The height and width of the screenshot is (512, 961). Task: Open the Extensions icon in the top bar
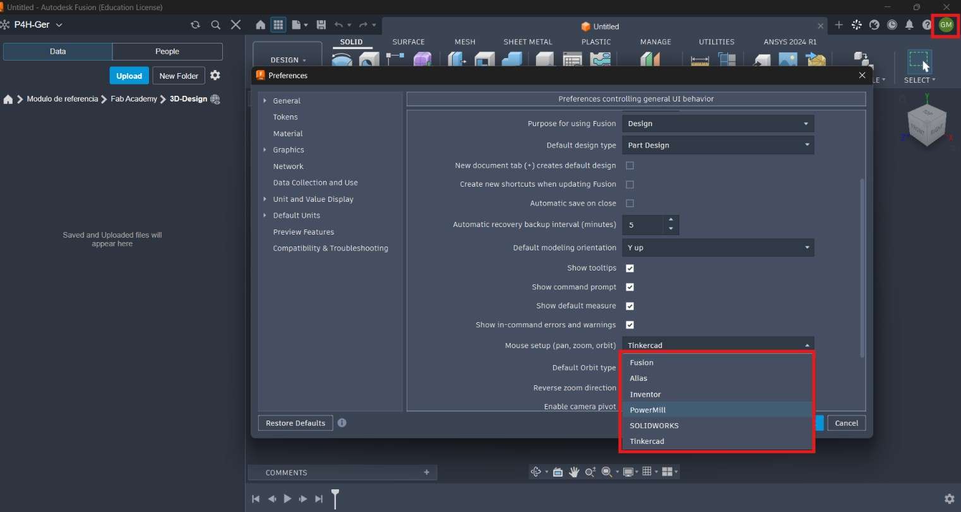coord(856,25)
